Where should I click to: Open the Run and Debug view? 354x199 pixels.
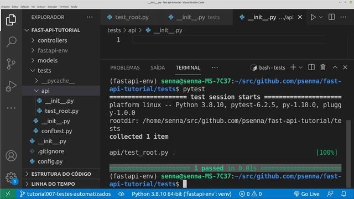(x=11, y=86)
